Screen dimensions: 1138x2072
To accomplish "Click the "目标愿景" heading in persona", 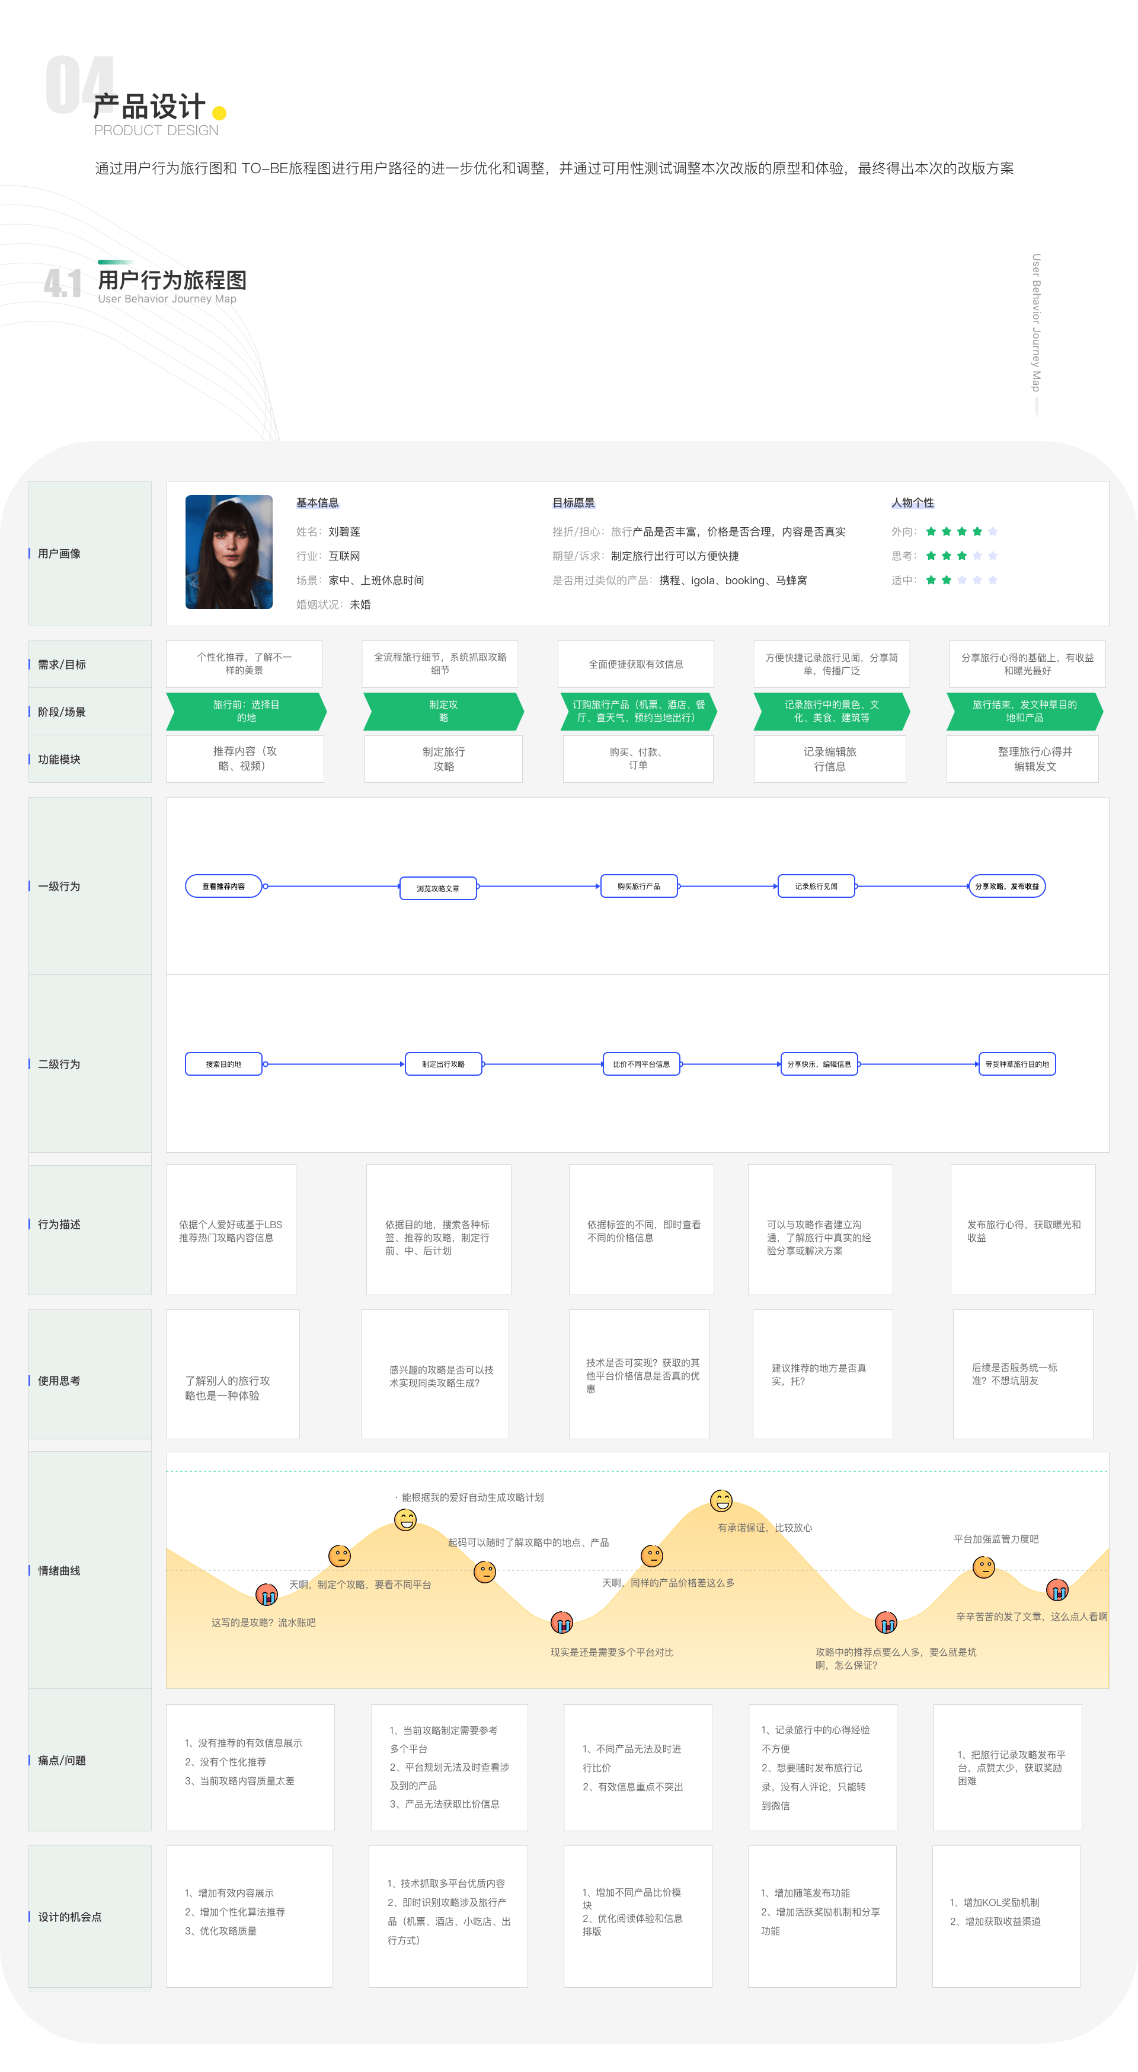I will point(574,503).
